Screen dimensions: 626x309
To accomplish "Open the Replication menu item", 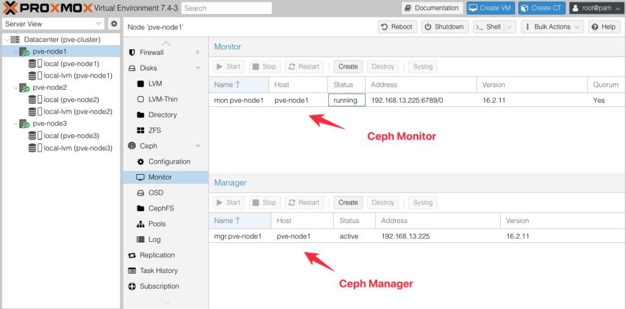I will [x=166, y=255].
